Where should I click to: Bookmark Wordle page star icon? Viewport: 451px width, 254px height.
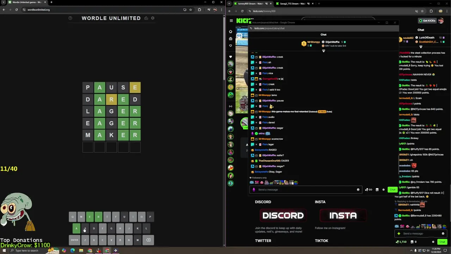(191, 10)
